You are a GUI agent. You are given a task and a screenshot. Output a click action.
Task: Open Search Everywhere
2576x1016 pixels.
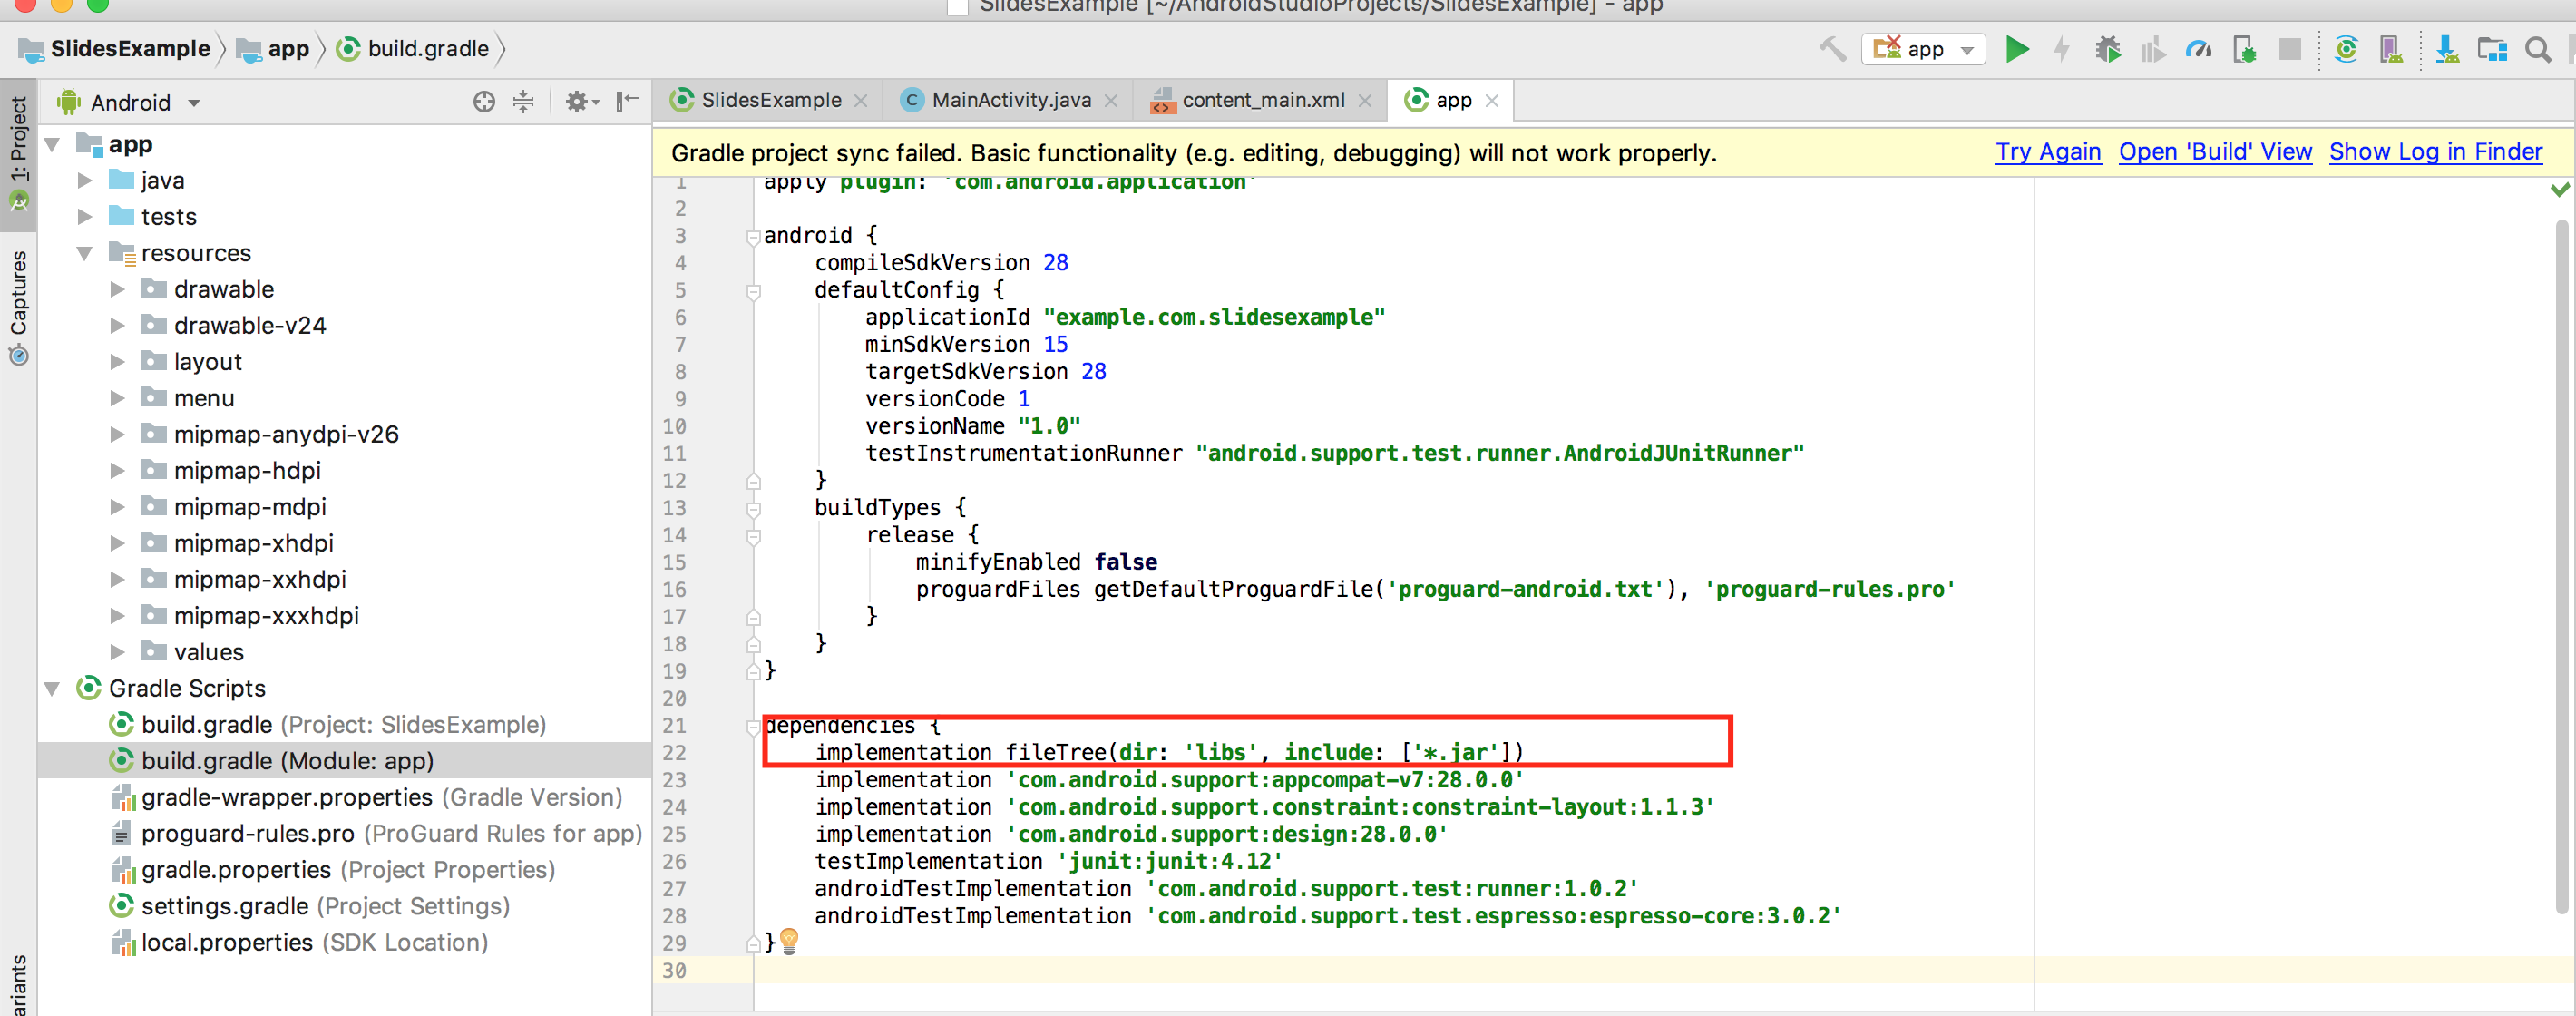(2540, 49)
